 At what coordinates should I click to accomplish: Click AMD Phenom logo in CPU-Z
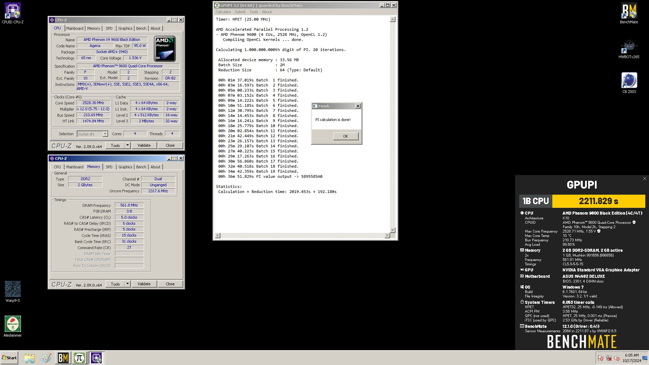click(x=165, y=49)
